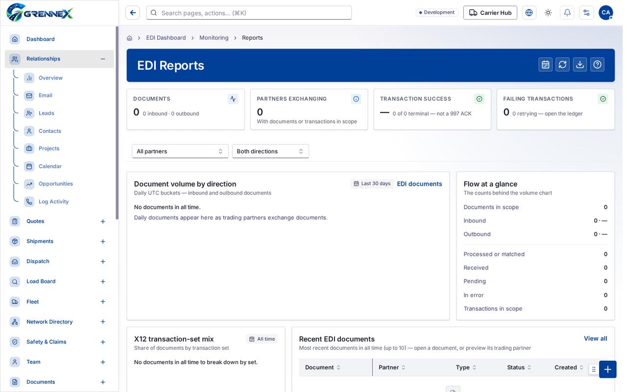Click the Carrier Hub button
Image resolution: width=627 pixels, height=392 pixels.
click(x=490, y=13)
